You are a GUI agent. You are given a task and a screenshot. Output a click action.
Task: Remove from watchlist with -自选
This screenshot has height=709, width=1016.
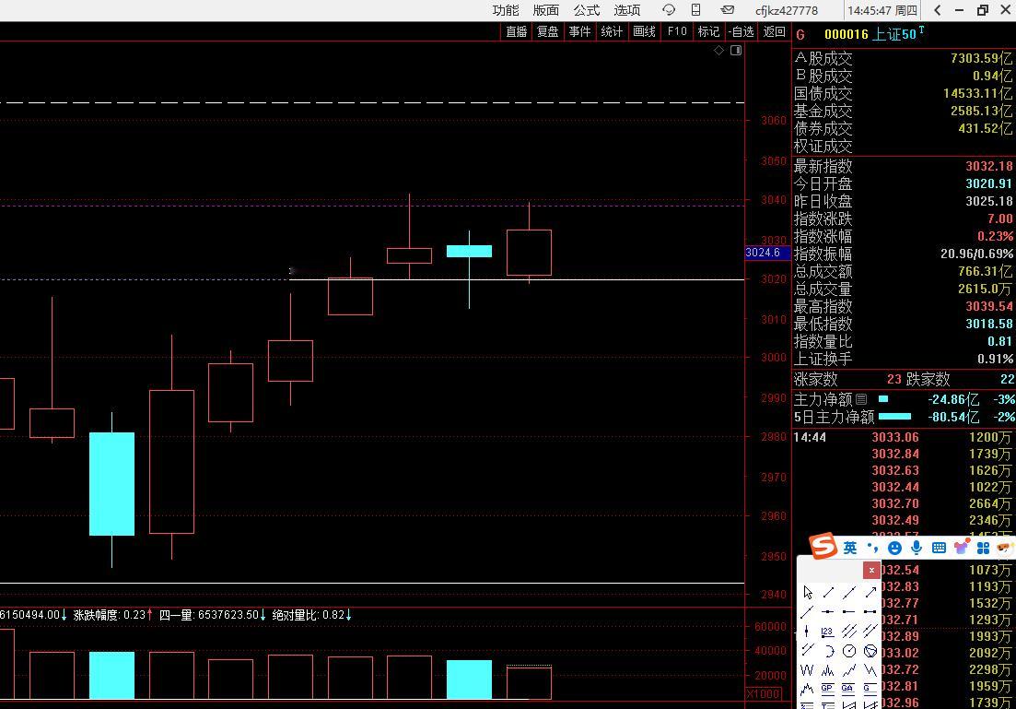pyautogui.click(x=742, y=31)
